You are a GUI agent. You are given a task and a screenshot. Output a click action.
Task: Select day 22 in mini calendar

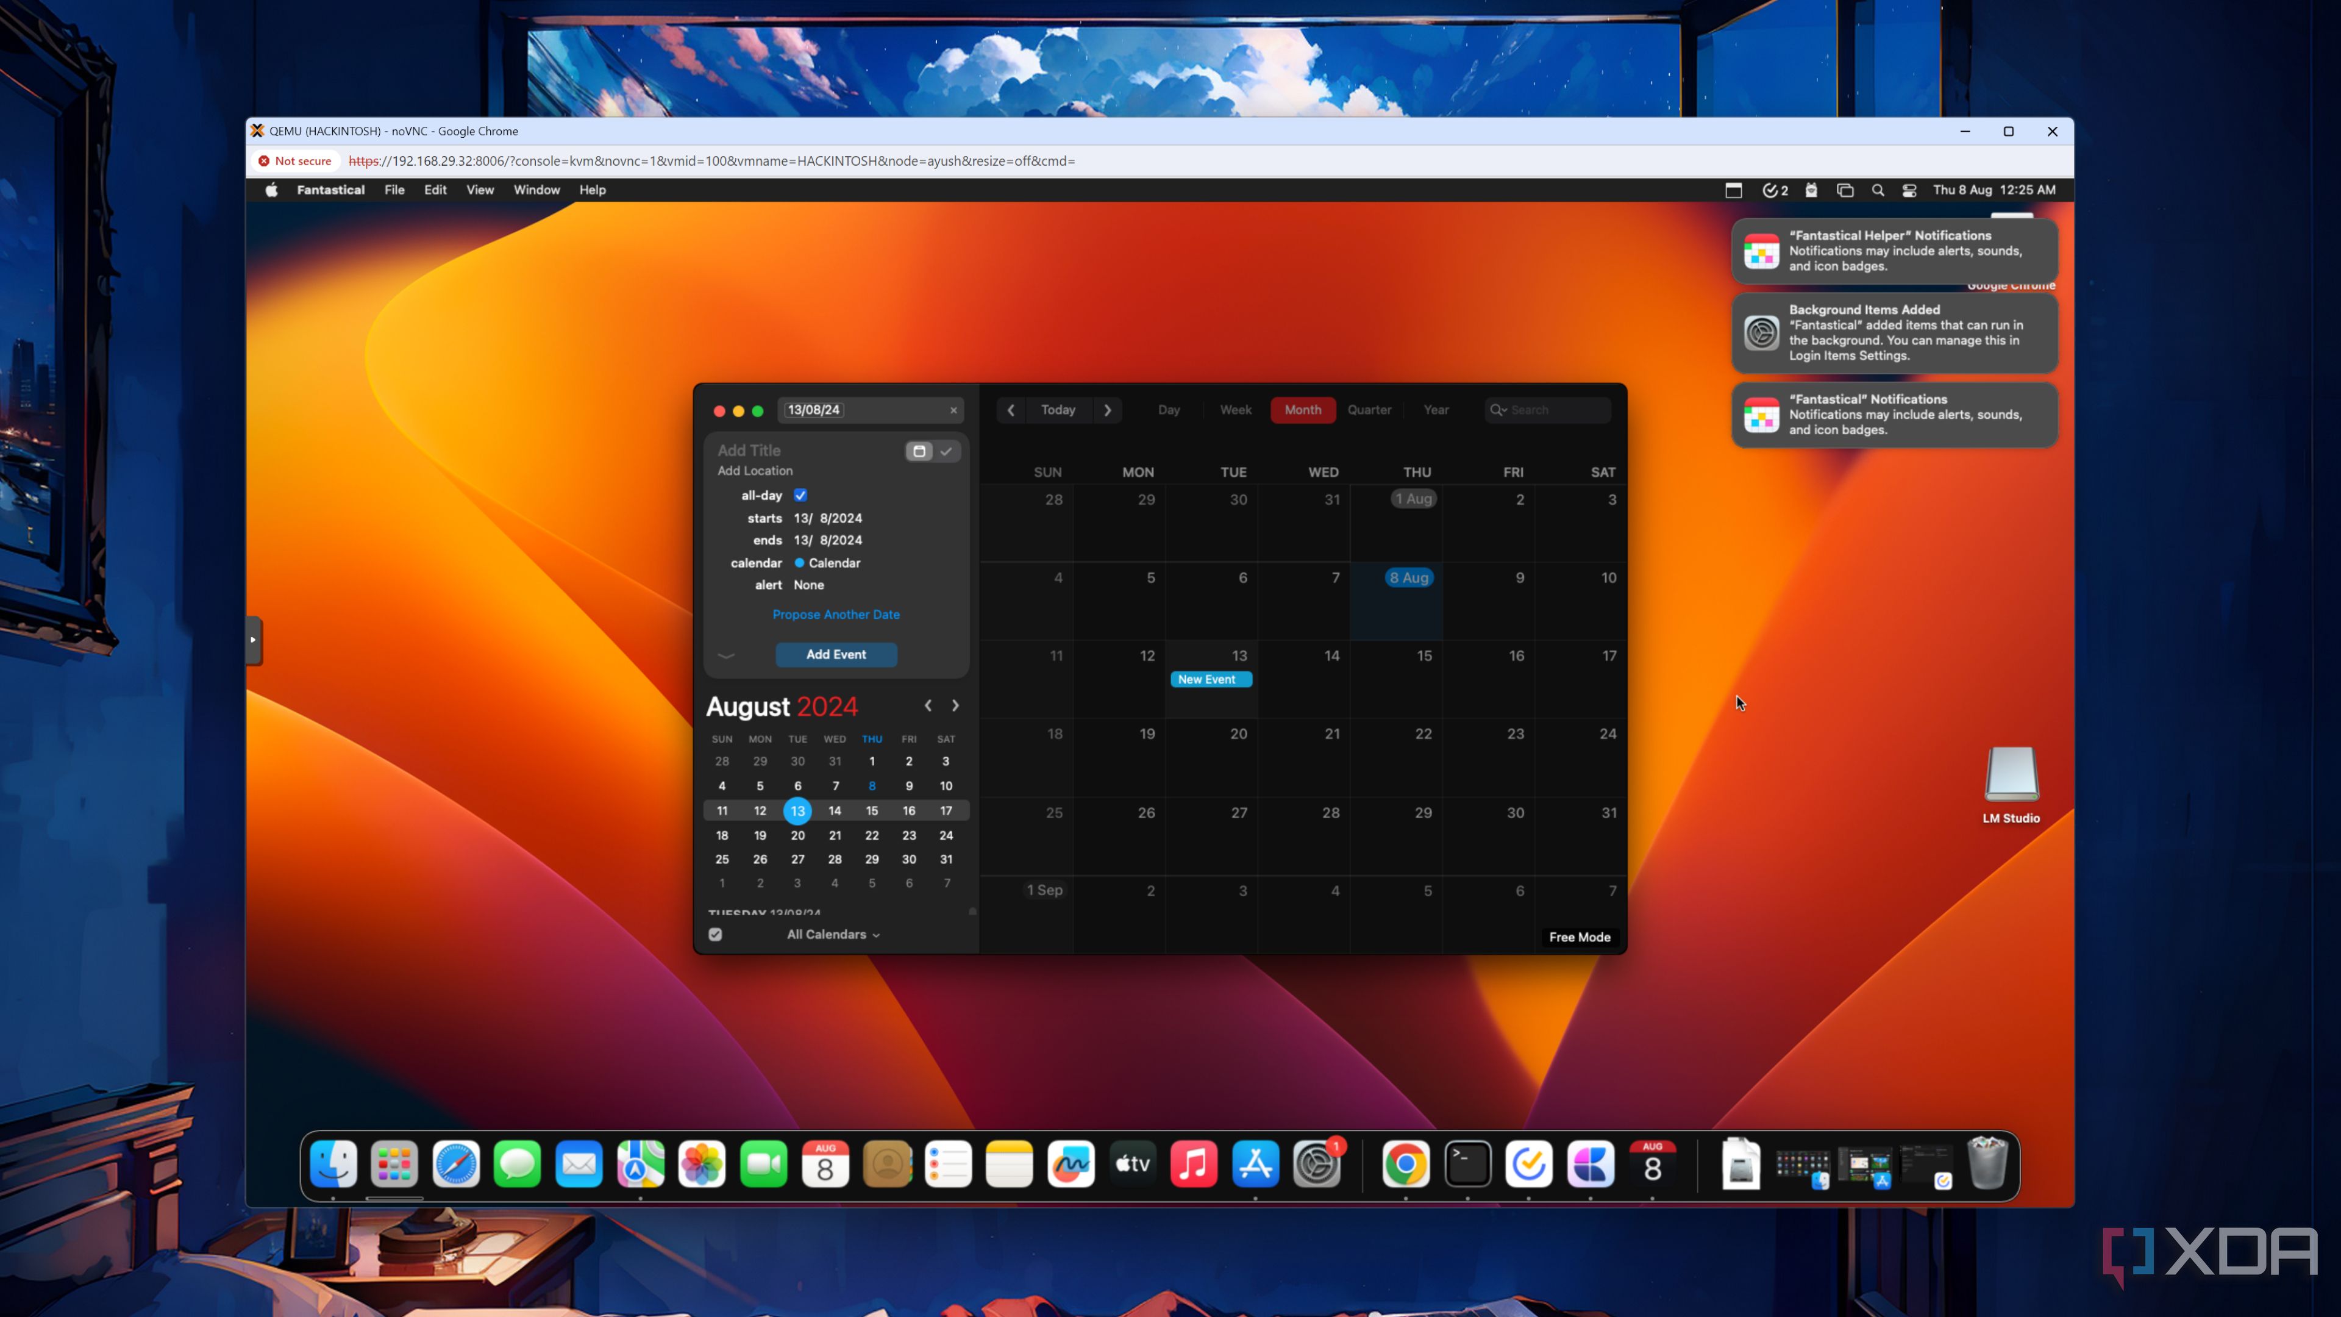pos(872,834)
